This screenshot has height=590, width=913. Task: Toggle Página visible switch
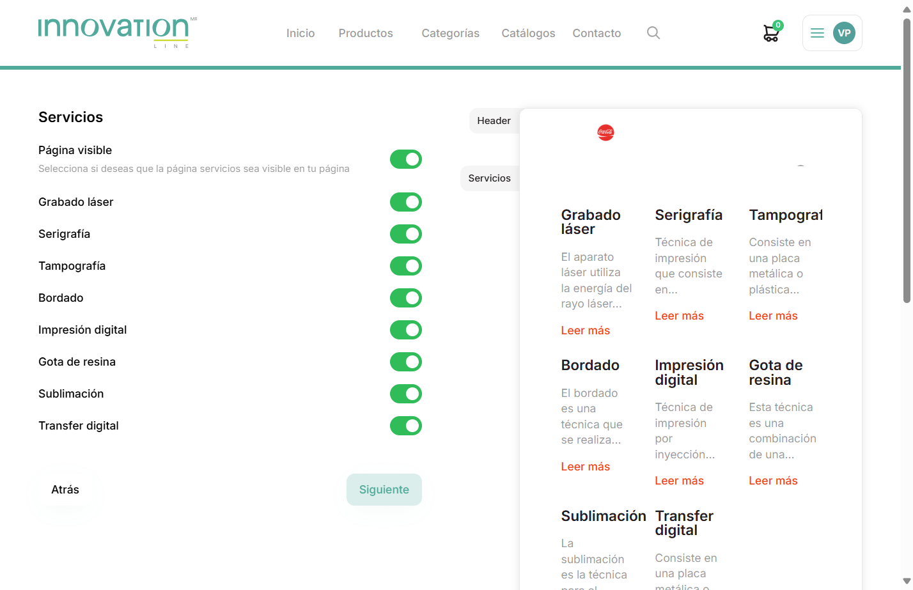(406, 159)
